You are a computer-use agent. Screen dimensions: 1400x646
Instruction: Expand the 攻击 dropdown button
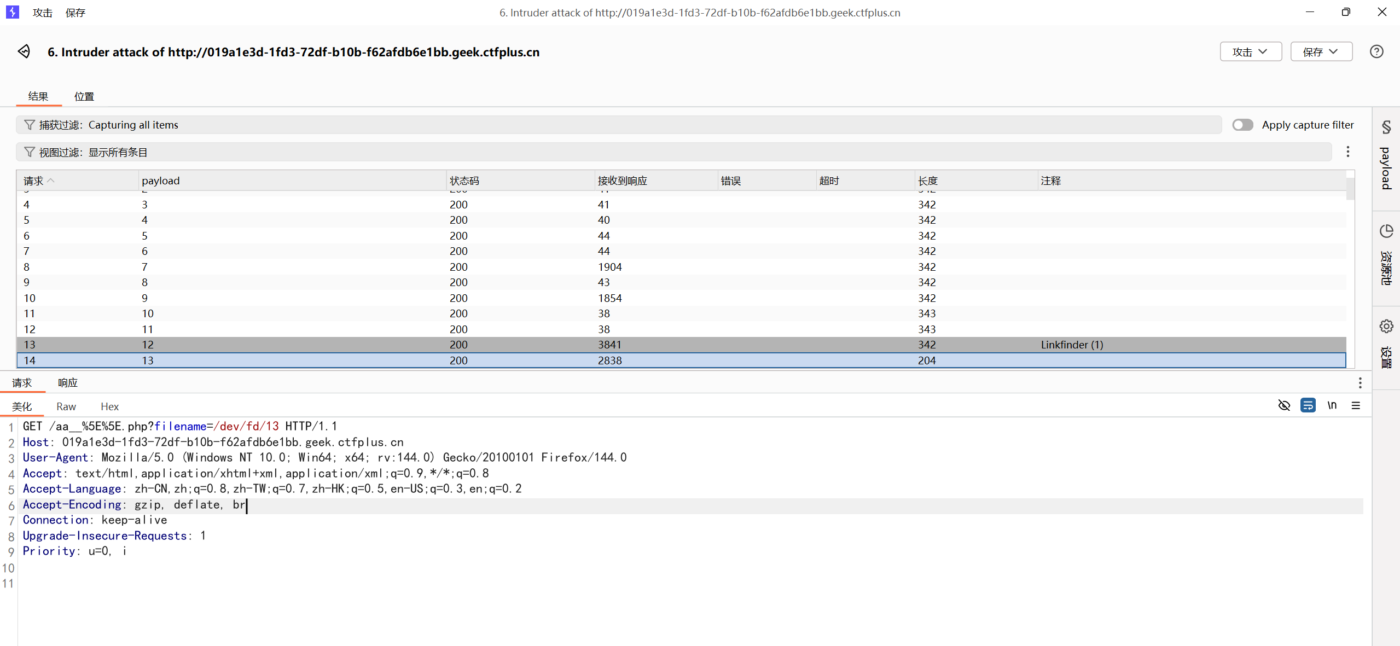[x=1250, y=51]
